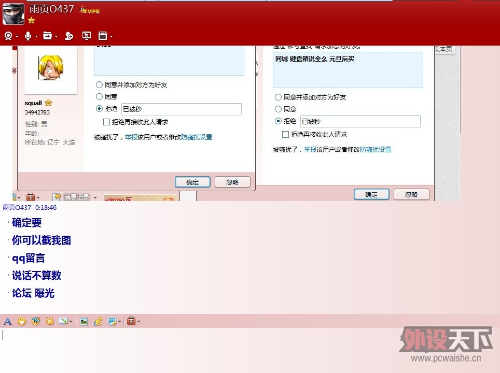Open contact avatar of 雨页0437

click(13, 14)
